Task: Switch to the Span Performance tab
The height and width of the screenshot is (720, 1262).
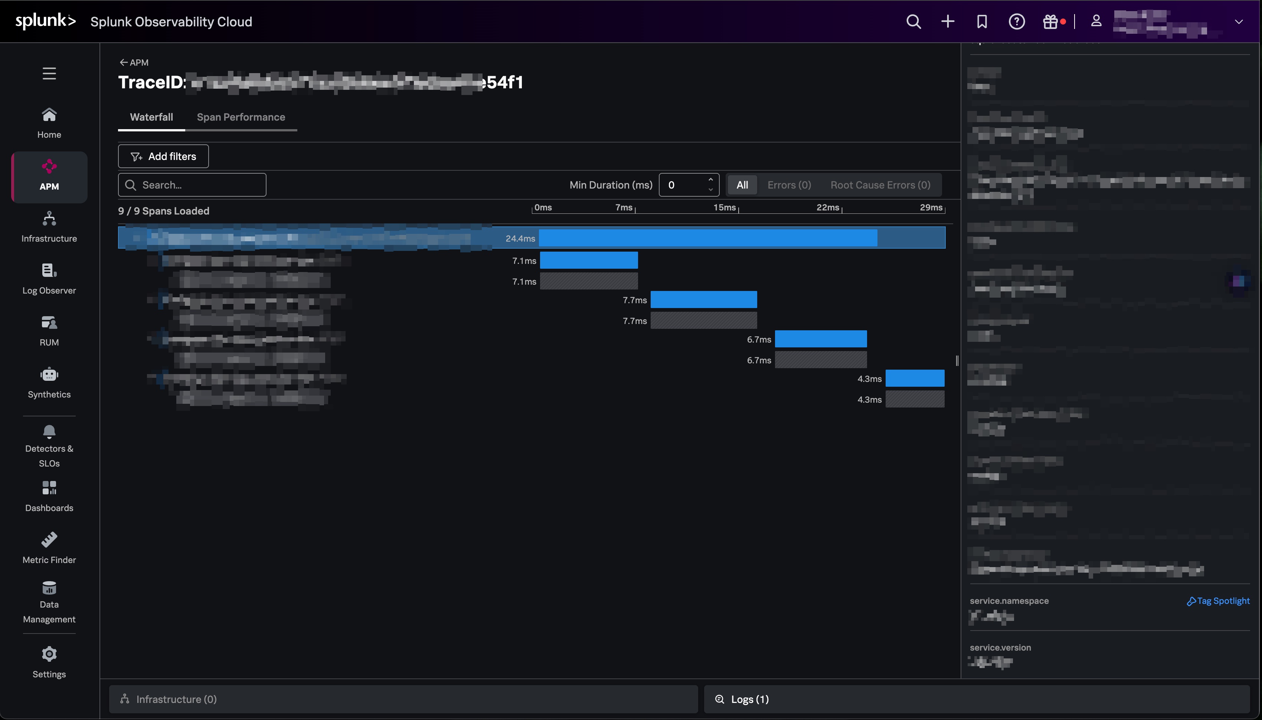Action: [x=241, y=117]
